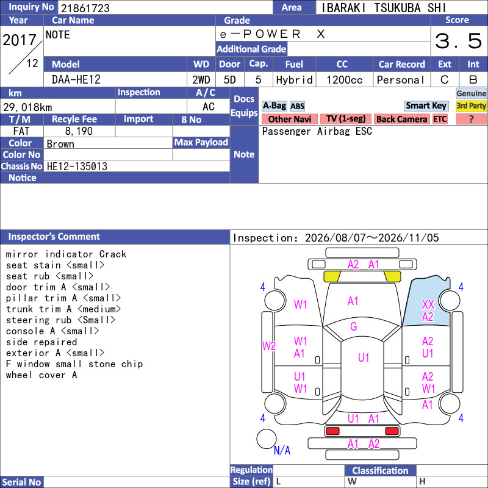The image size is (488, 488).
Task: Click the Genuine badge
Action: pyautogui.click(x=471, y=93)
